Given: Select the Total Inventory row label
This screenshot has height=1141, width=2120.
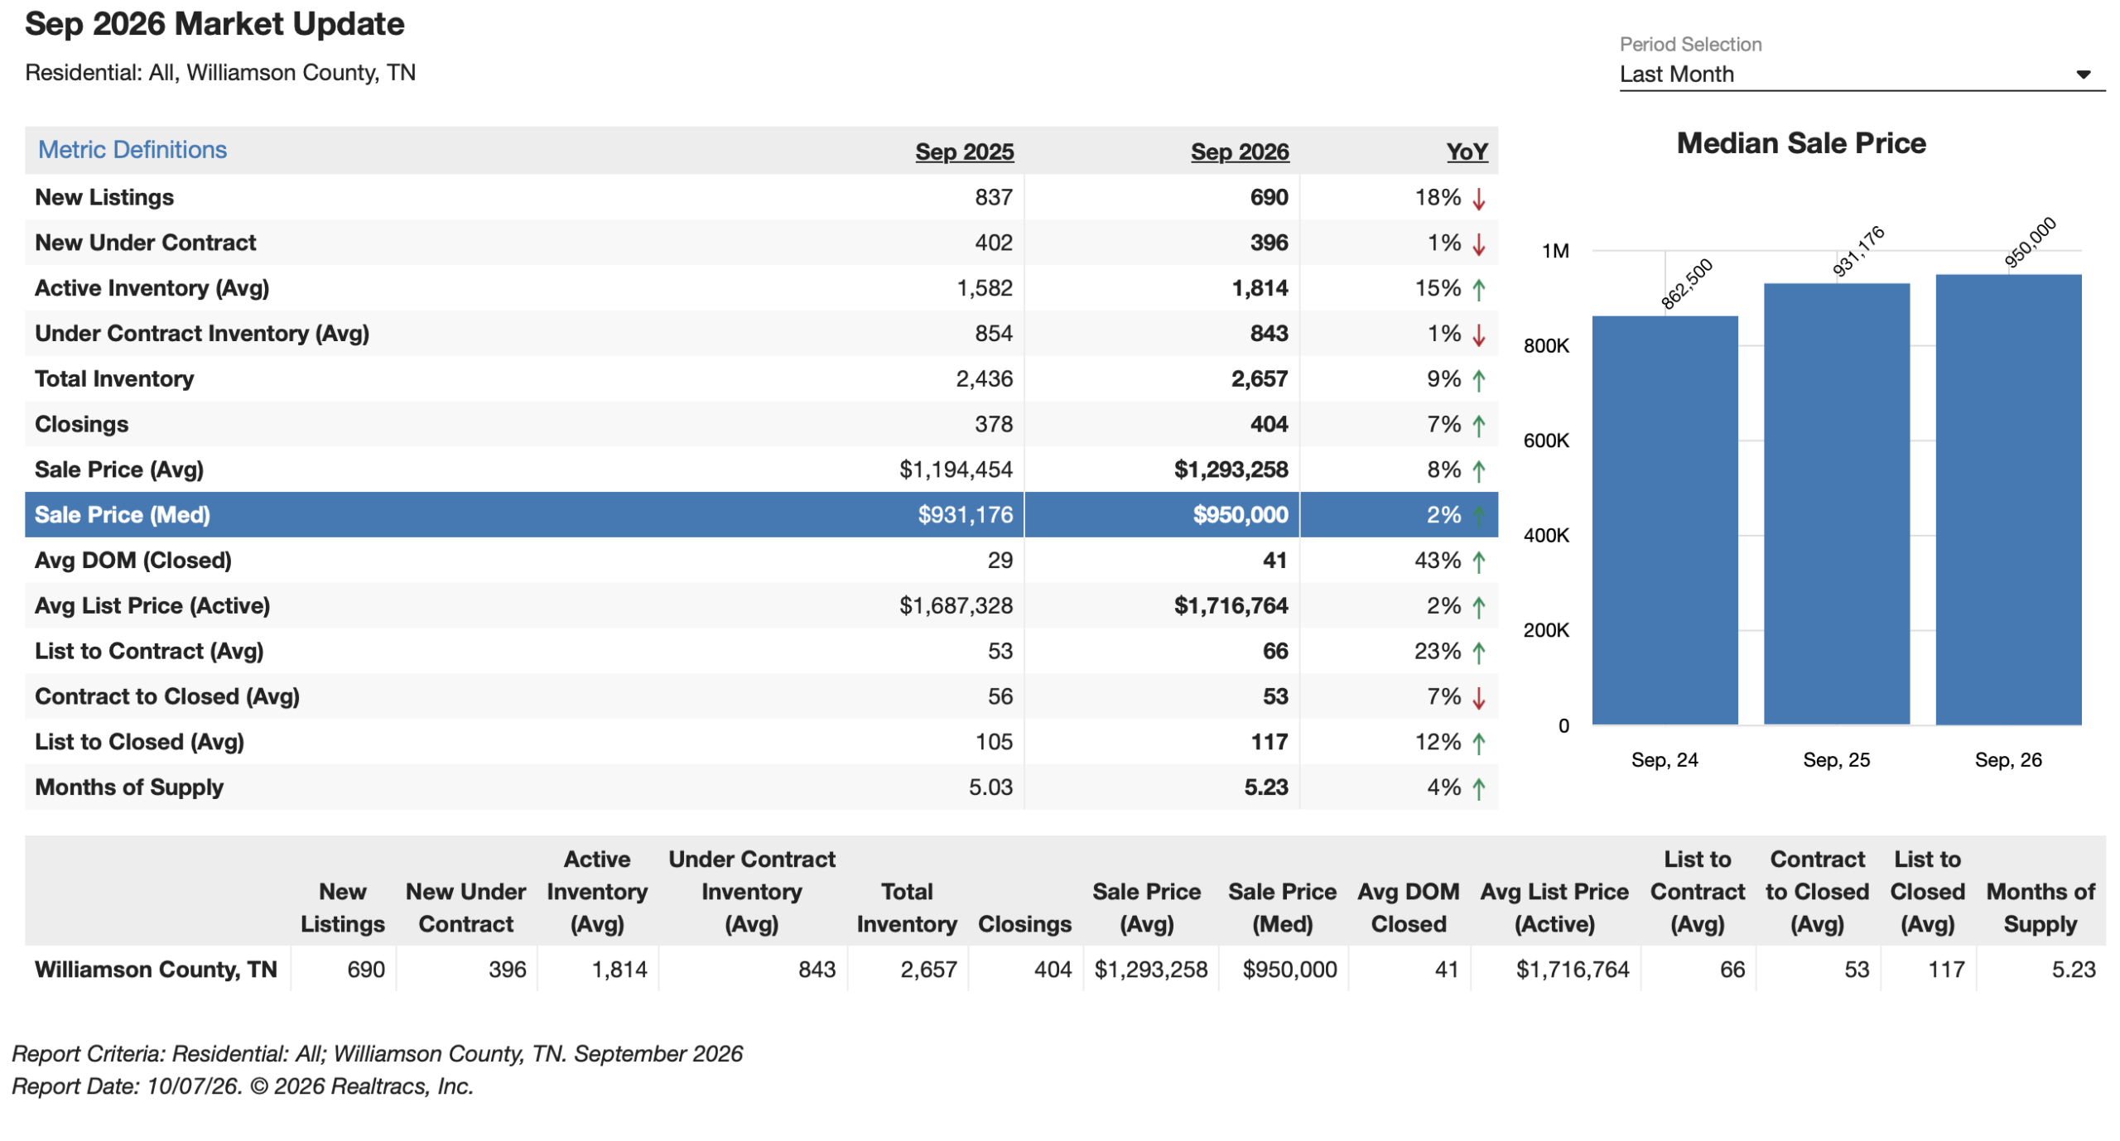Looking at the screenshot, I should 114,378.
